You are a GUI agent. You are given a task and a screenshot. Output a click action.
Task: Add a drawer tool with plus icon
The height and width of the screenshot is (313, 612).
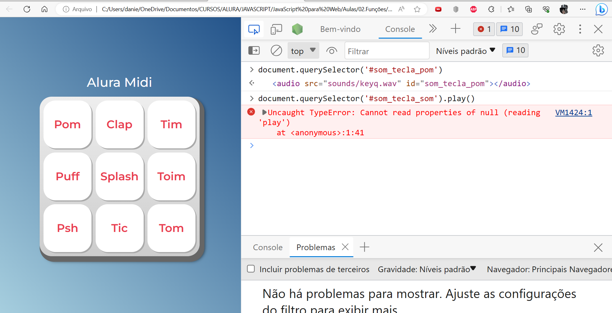(364, 247)
